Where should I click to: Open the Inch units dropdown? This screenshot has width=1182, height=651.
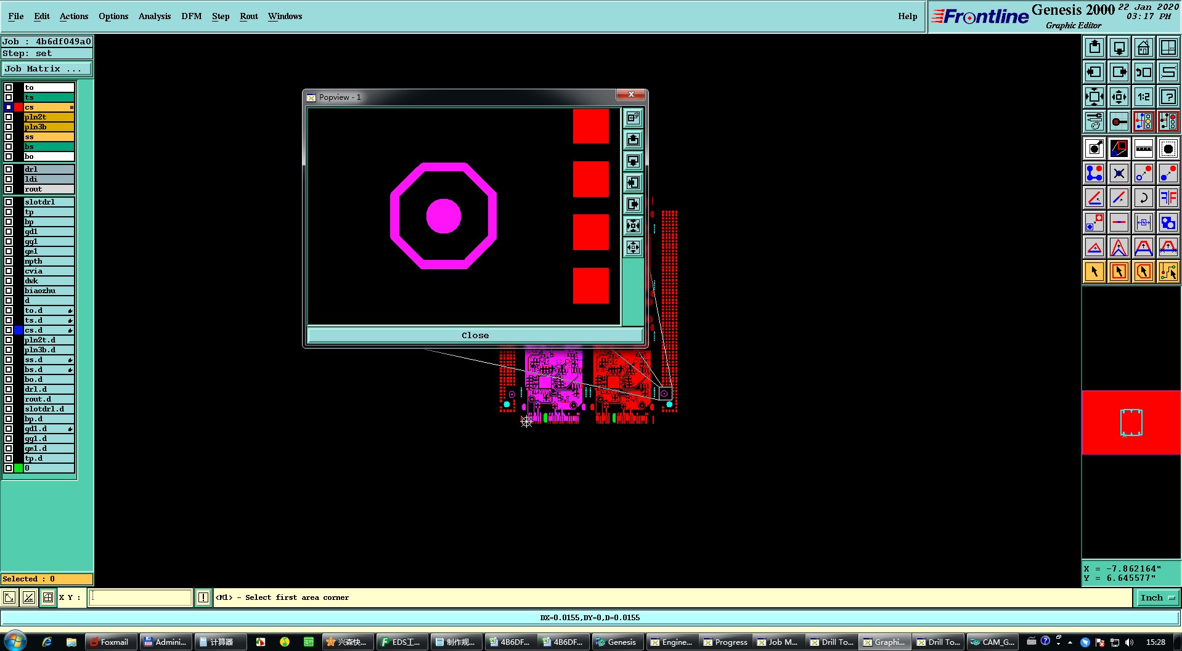[x=1157, y=597]
